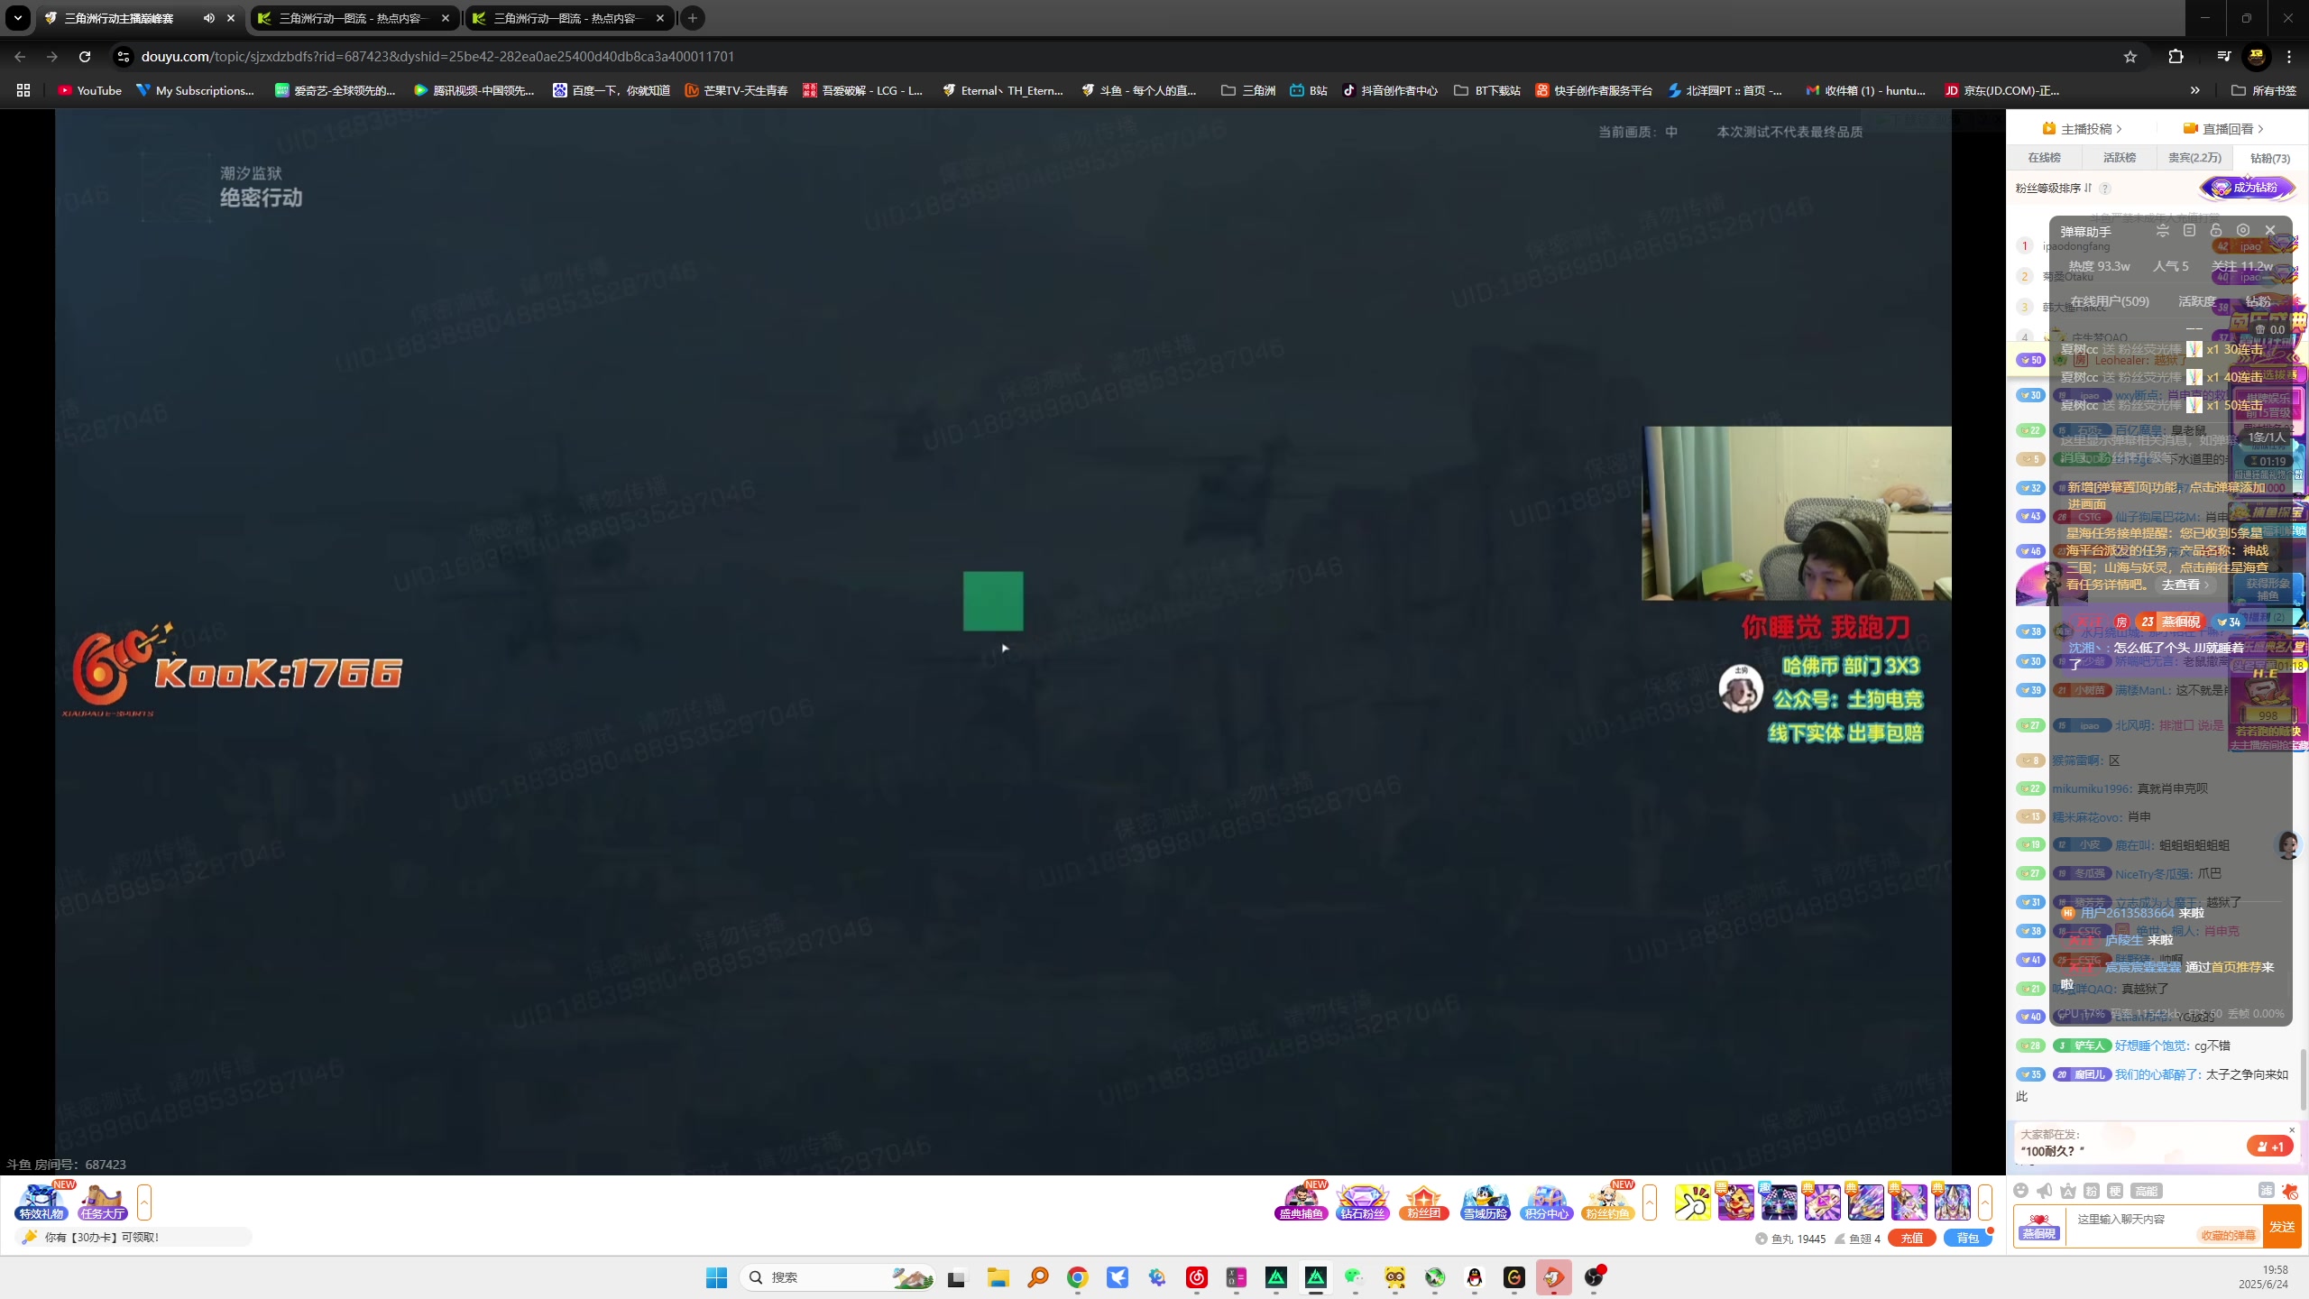Open the 滤 chat filter icon
Viewport: 2309px width, 1299px height.
point(2266,1191)
